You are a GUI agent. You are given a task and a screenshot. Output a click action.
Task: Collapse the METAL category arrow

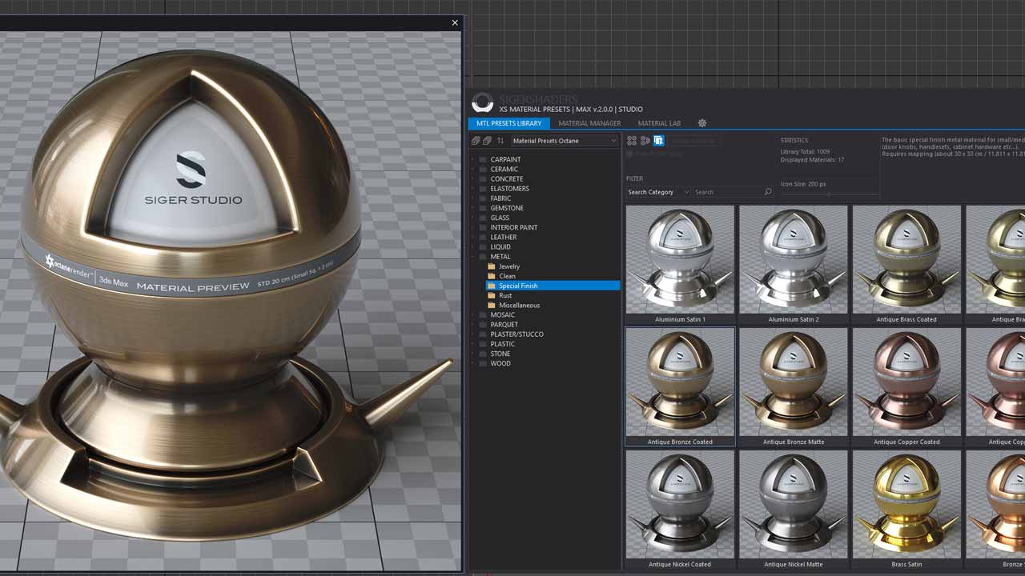473,257
